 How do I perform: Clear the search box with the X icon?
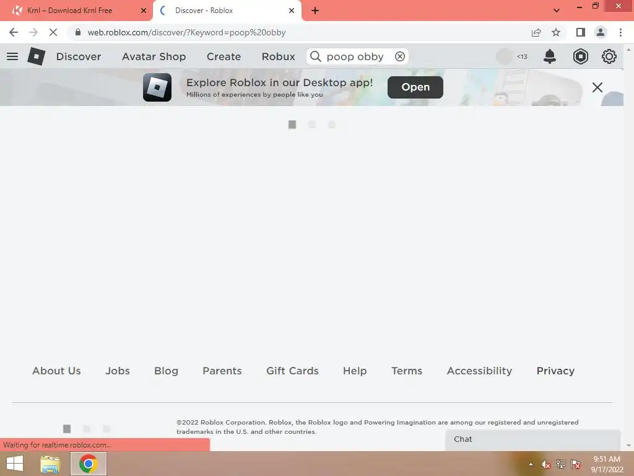[400, 56]
